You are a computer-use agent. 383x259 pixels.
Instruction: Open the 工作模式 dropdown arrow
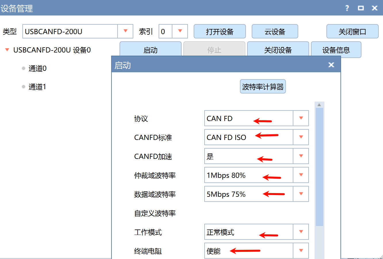tap(301, 232)
